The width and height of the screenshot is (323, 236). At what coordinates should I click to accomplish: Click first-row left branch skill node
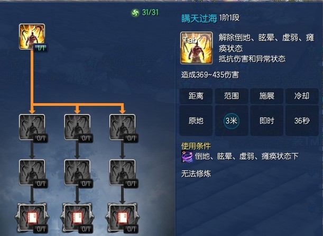click(x=32, y=128)
